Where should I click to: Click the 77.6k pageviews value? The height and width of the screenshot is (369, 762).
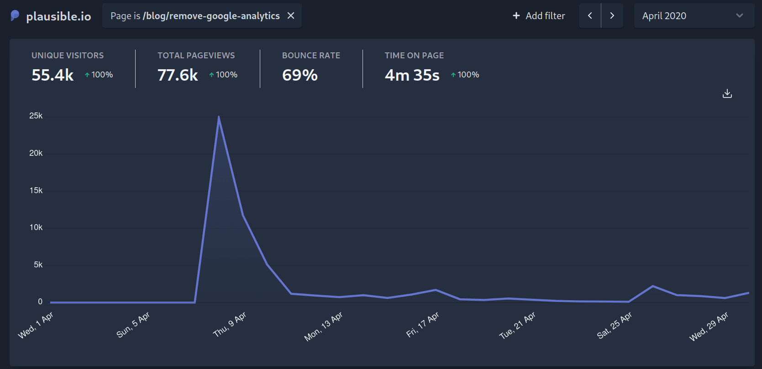tap(178, 75)
